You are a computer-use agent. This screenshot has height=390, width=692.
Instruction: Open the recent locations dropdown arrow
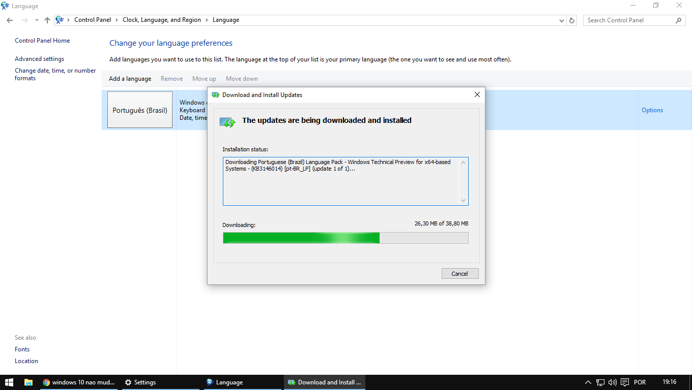point(37,20)
